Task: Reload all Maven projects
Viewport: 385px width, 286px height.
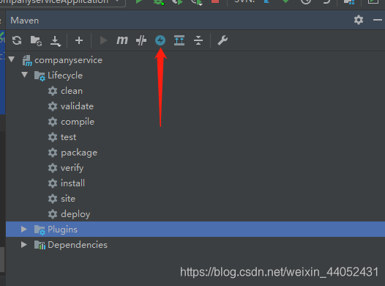Action: (x=17, y=40)
